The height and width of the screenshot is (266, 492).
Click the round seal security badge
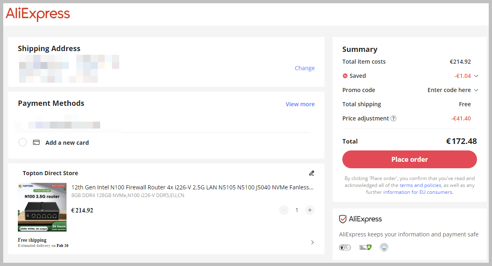[384, 247]
